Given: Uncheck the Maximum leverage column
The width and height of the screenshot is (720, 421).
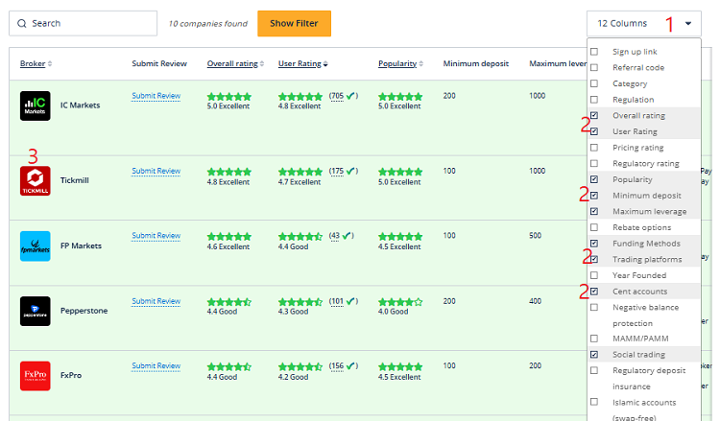Looking at the screenshot, I should (594, 211).
